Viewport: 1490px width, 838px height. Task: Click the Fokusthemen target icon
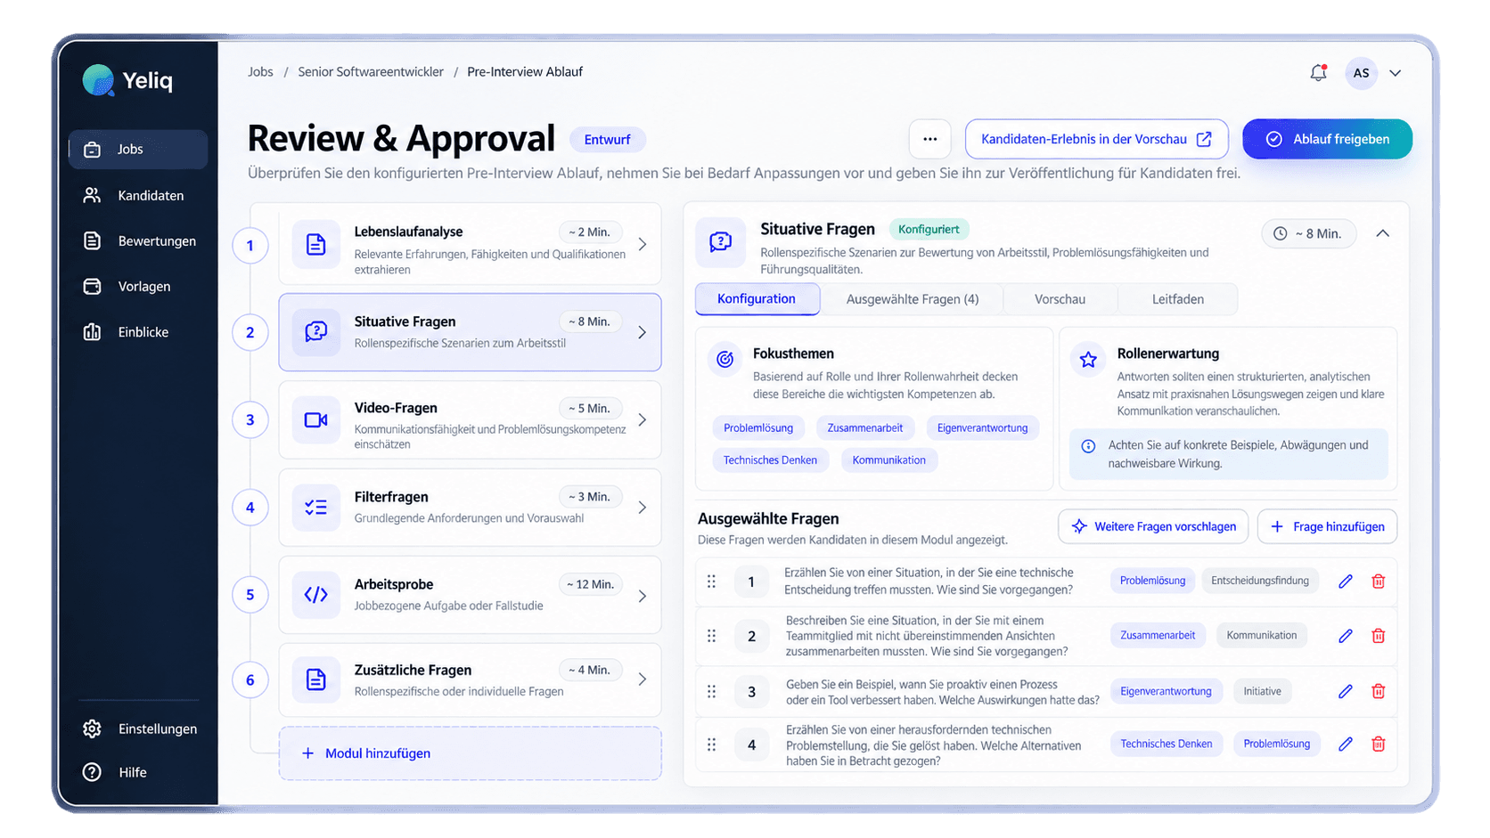point(725,359)
